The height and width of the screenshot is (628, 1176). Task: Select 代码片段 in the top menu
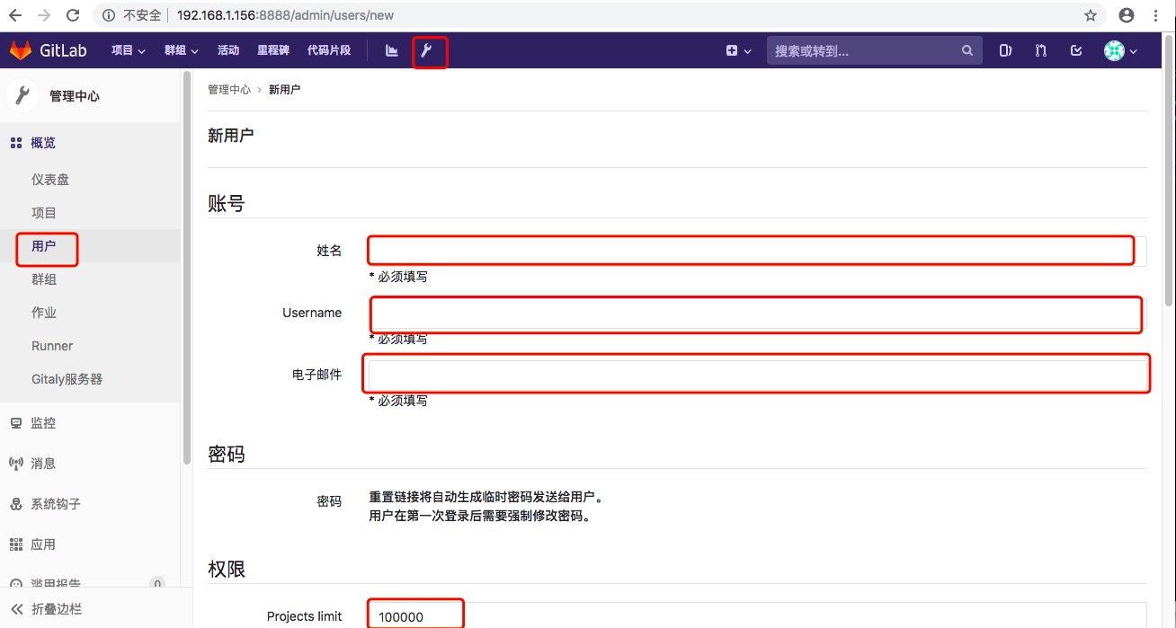[328, 51]
